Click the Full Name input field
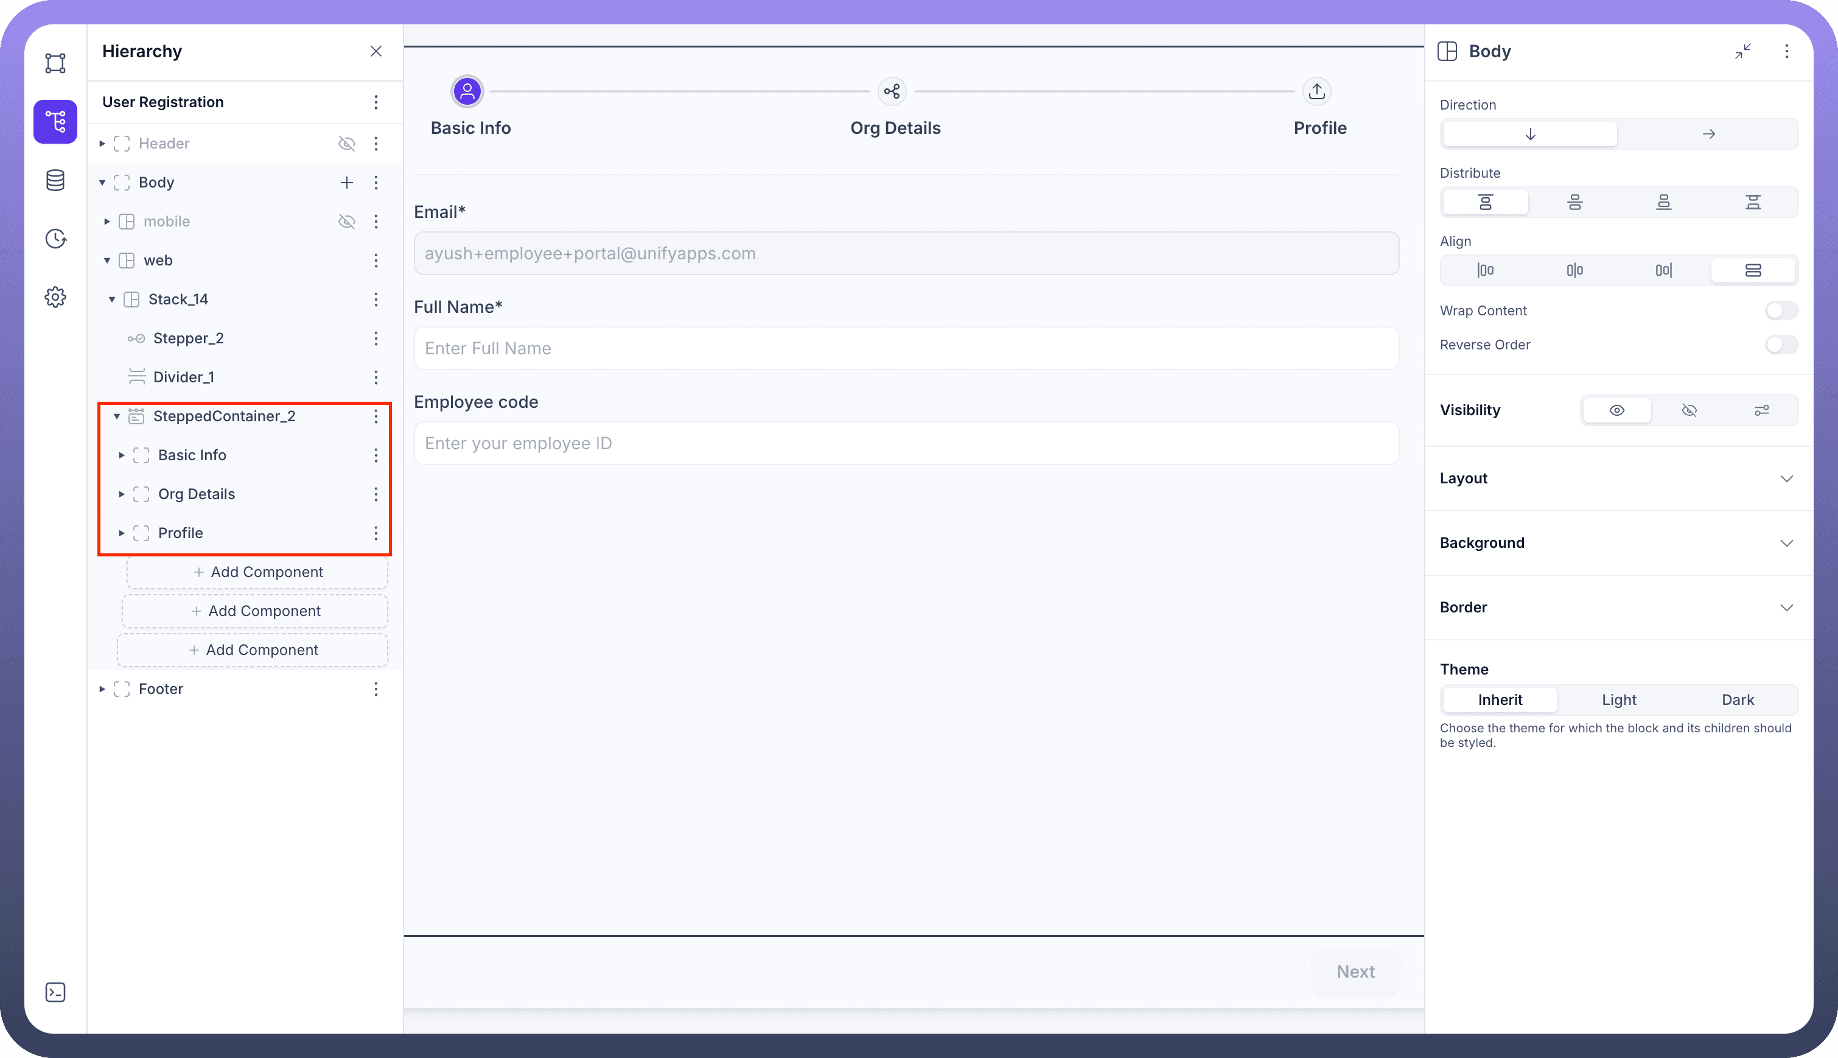 905,349
